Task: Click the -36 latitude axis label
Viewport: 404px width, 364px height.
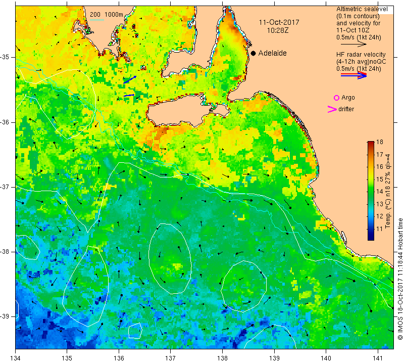Action: tap(5, 122)
